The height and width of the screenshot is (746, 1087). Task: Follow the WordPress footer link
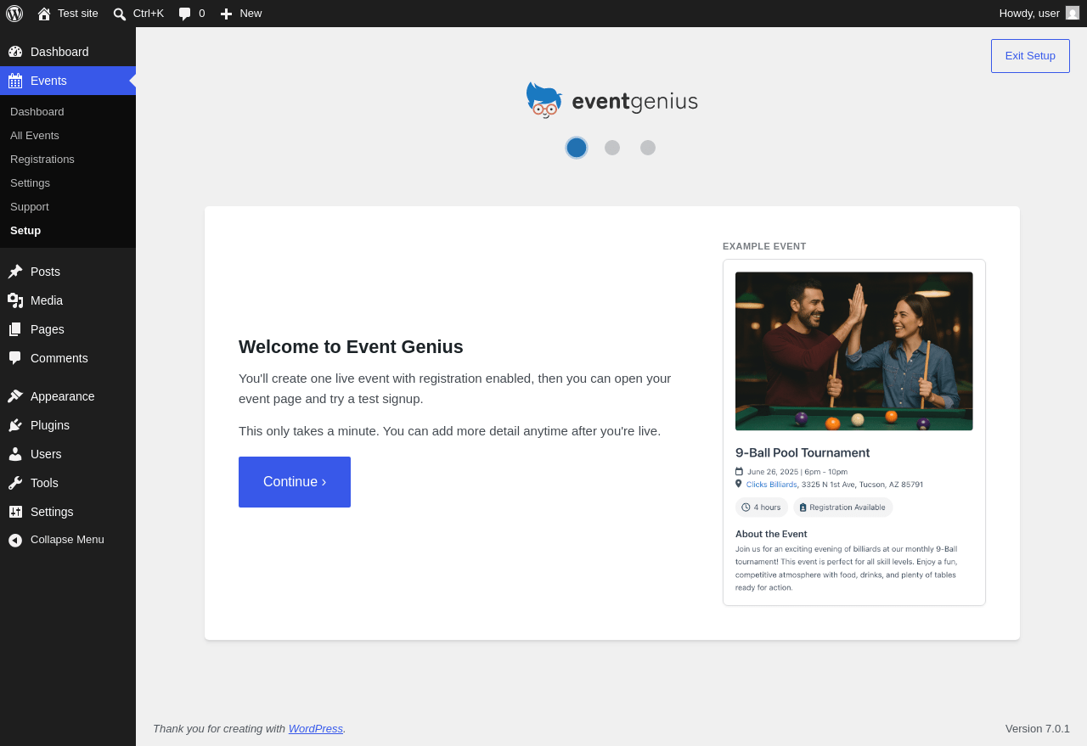[x=316, y=728]
